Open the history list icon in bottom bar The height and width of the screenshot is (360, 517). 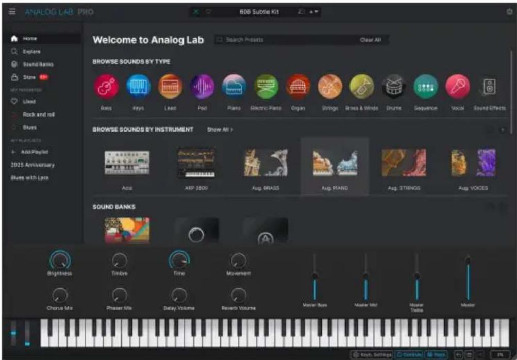point(469,355)
